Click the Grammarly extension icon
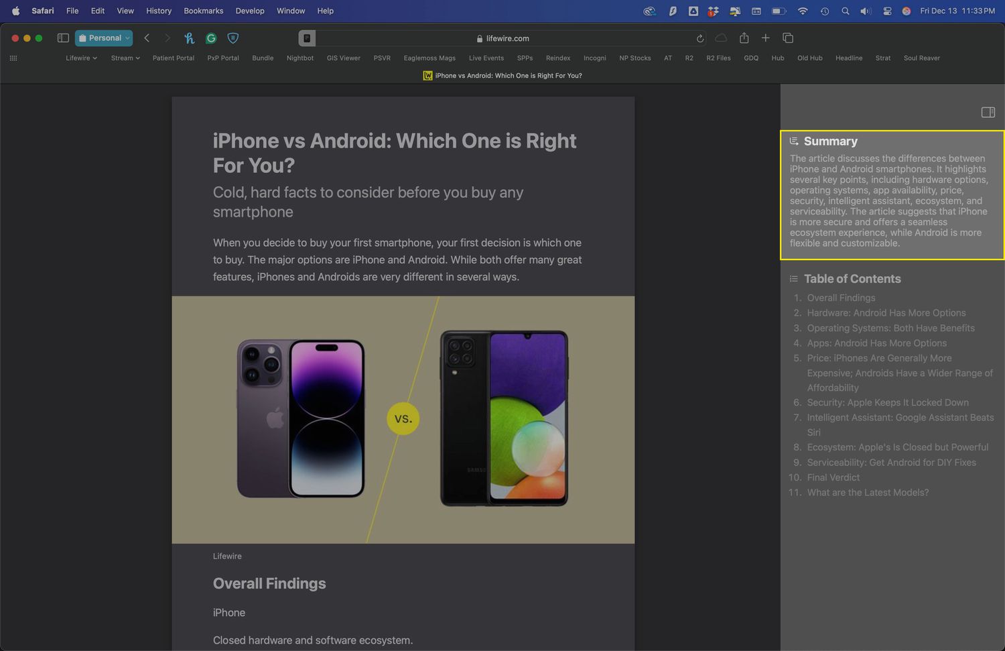1005x651 pixels. 211,38
